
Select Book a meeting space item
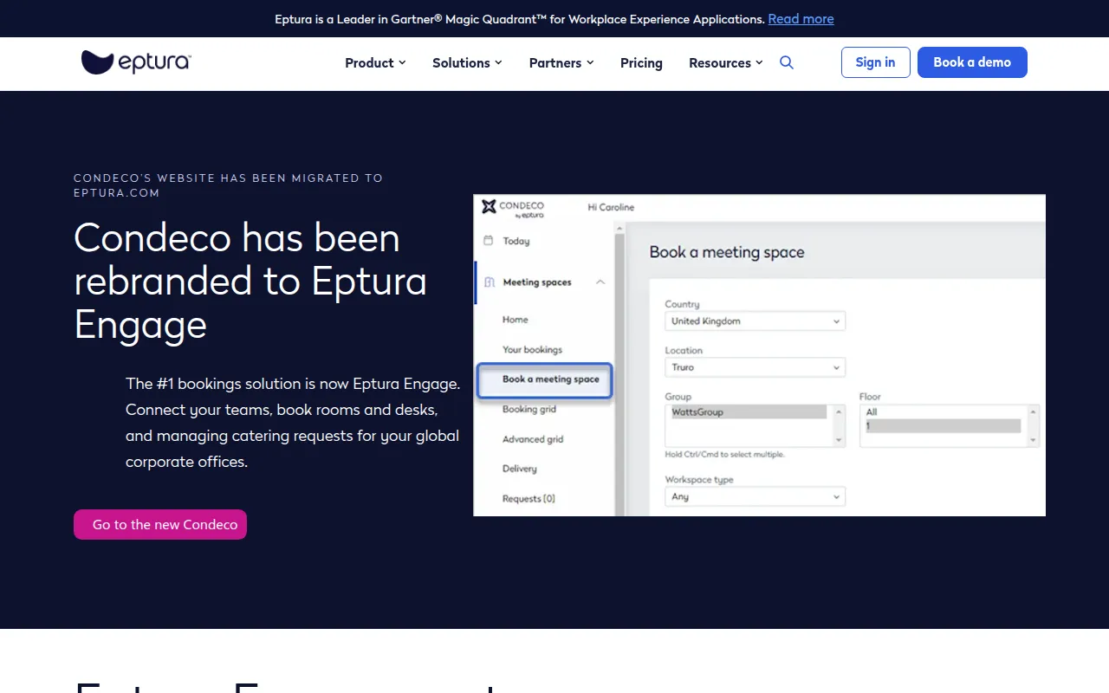click(x=545, y=379)
